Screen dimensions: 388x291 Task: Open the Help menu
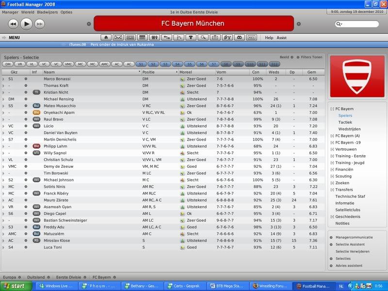[269, 38]
